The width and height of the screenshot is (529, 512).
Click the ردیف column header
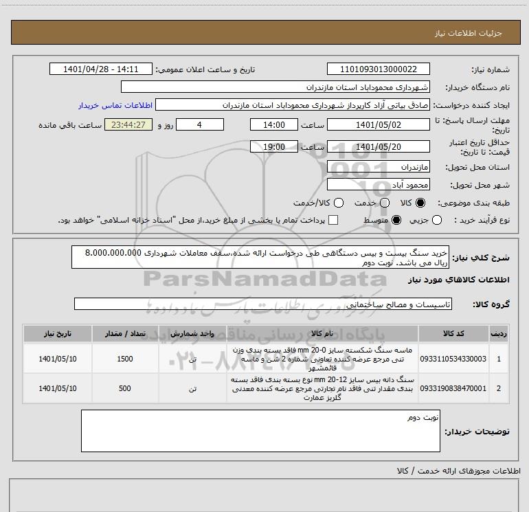pos(499,334)
